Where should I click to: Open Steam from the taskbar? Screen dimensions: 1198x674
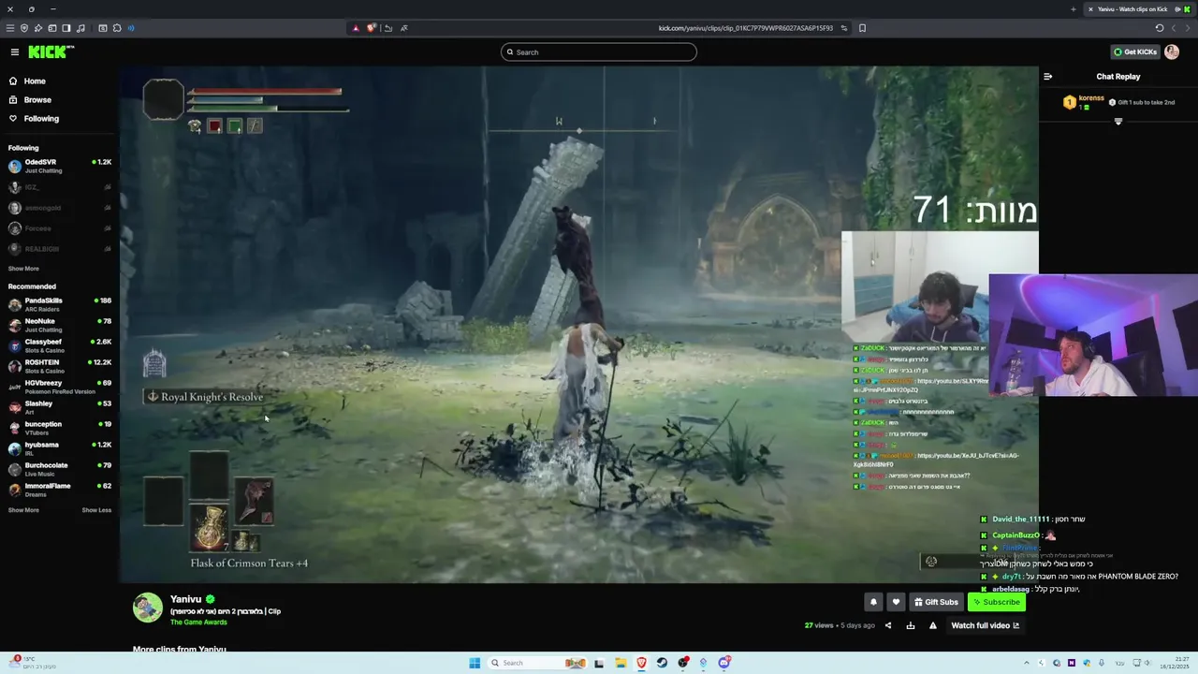click(663, 663)
